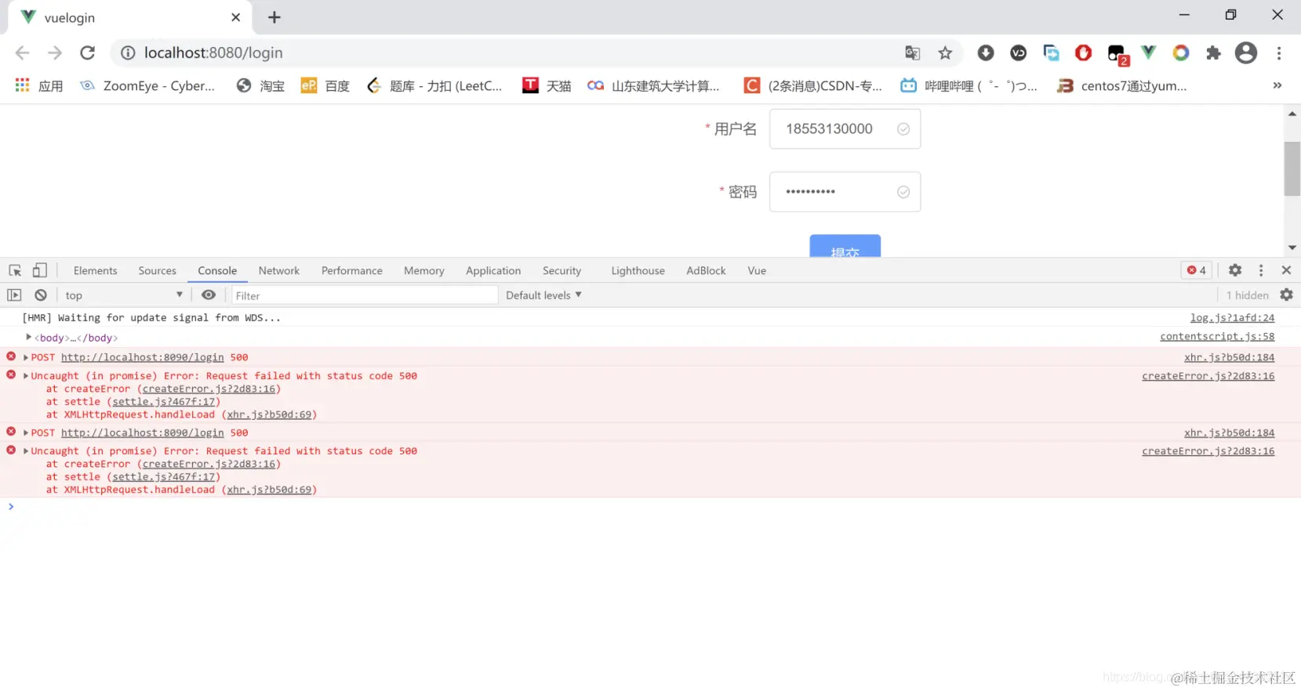Switch to the Memory tab
The image size is (1301, 691).
click(424, 270)
